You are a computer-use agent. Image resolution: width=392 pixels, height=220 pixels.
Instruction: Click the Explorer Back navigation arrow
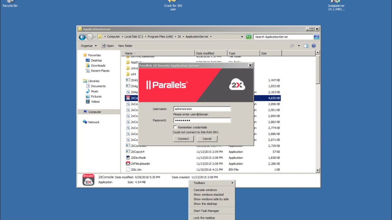click(82, 37)
